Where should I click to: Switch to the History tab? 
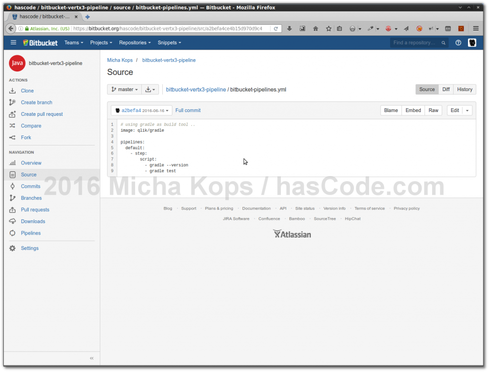464,89
